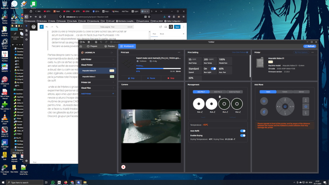
Task: Click the Refresh button
Action: (309, 46)
